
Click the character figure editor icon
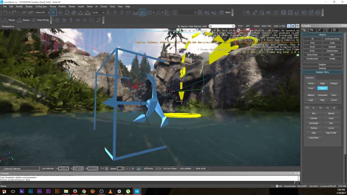point(71,20)
